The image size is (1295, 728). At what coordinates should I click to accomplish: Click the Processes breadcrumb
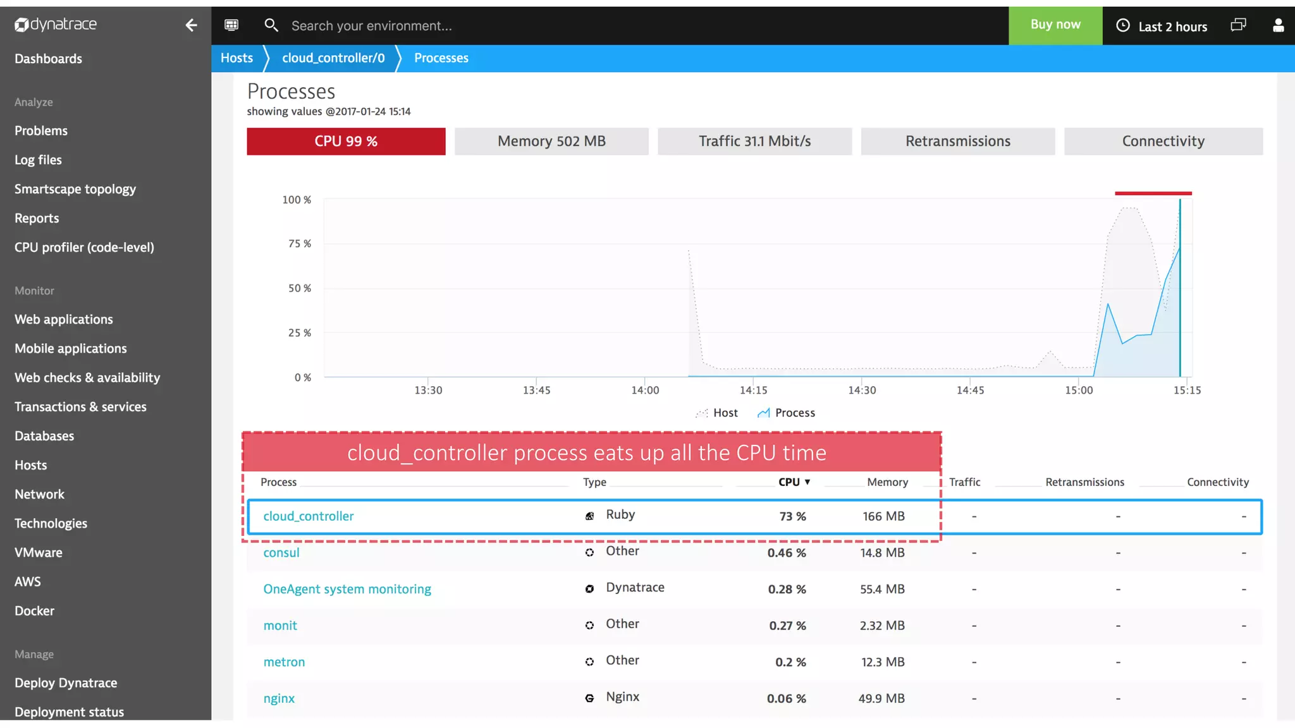click(441, 58)
